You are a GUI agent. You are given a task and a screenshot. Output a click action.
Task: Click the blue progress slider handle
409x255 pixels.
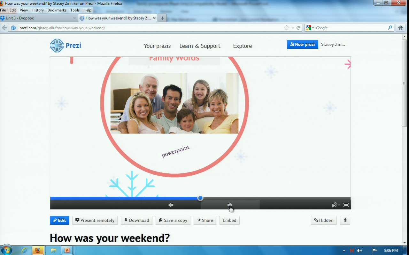coord(200,198)
